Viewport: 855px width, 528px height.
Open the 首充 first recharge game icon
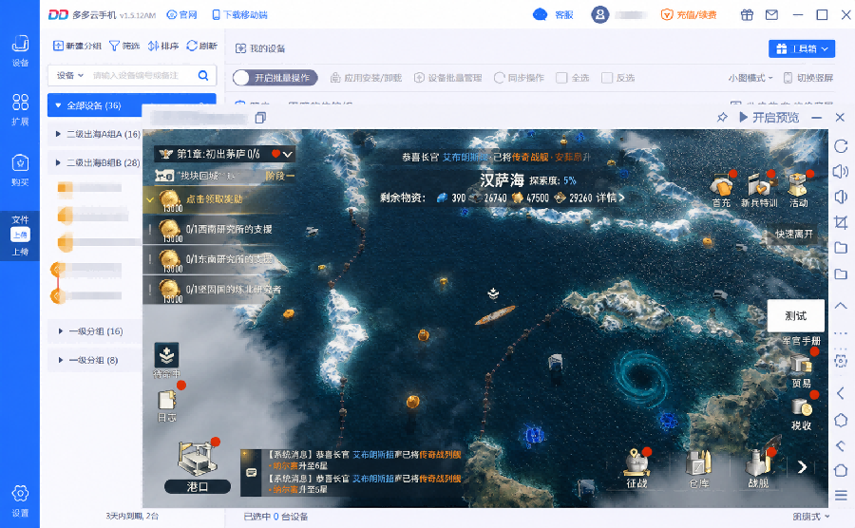pos(721,190)
